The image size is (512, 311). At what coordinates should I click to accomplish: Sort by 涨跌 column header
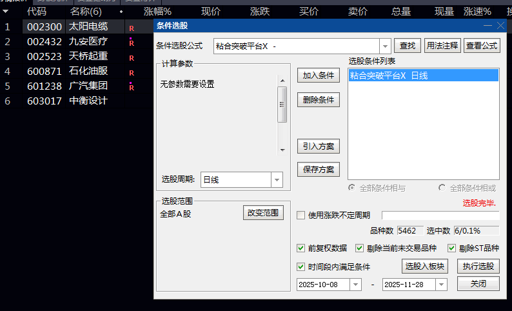coord(260,12)
